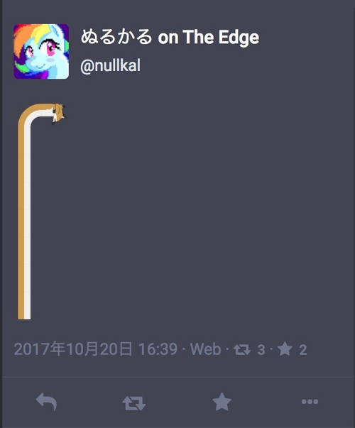Open the 2017年10月20日 date permalink
The height and width of the screenshot is (428, 355).
[x=73, y=349]
